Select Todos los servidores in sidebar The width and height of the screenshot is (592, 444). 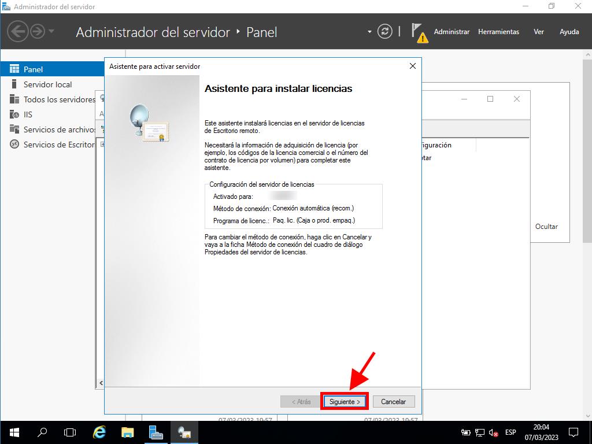coord(58,99)
